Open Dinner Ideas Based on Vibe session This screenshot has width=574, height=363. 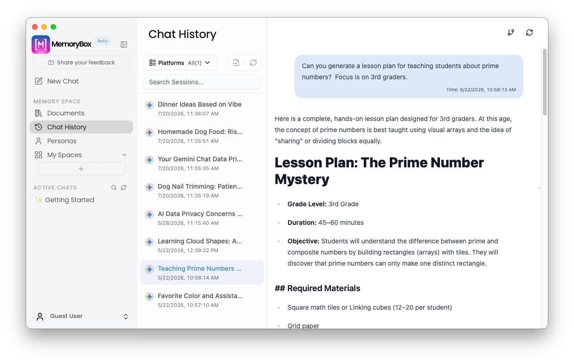click(x=202, y=108)
